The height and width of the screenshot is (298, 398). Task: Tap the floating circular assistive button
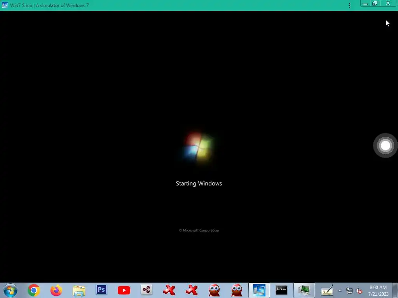click(x=385, y=146)
